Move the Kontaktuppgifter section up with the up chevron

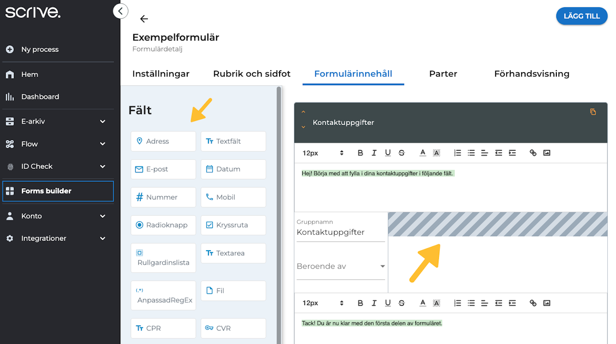click(x=303, y=112)
